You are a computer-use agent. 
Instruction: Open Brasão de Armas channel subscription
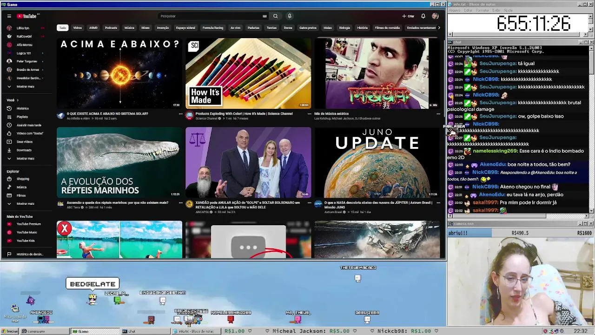click(27, 70)
